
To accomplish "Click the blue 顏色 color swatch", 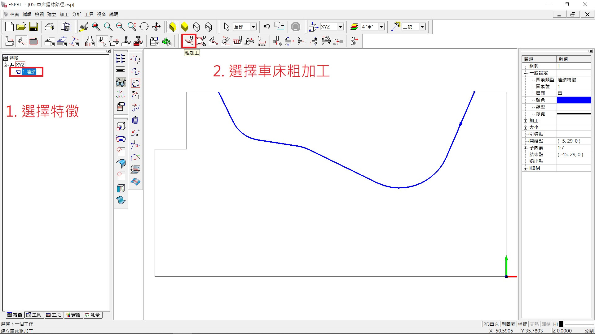I will click(574, 100).
